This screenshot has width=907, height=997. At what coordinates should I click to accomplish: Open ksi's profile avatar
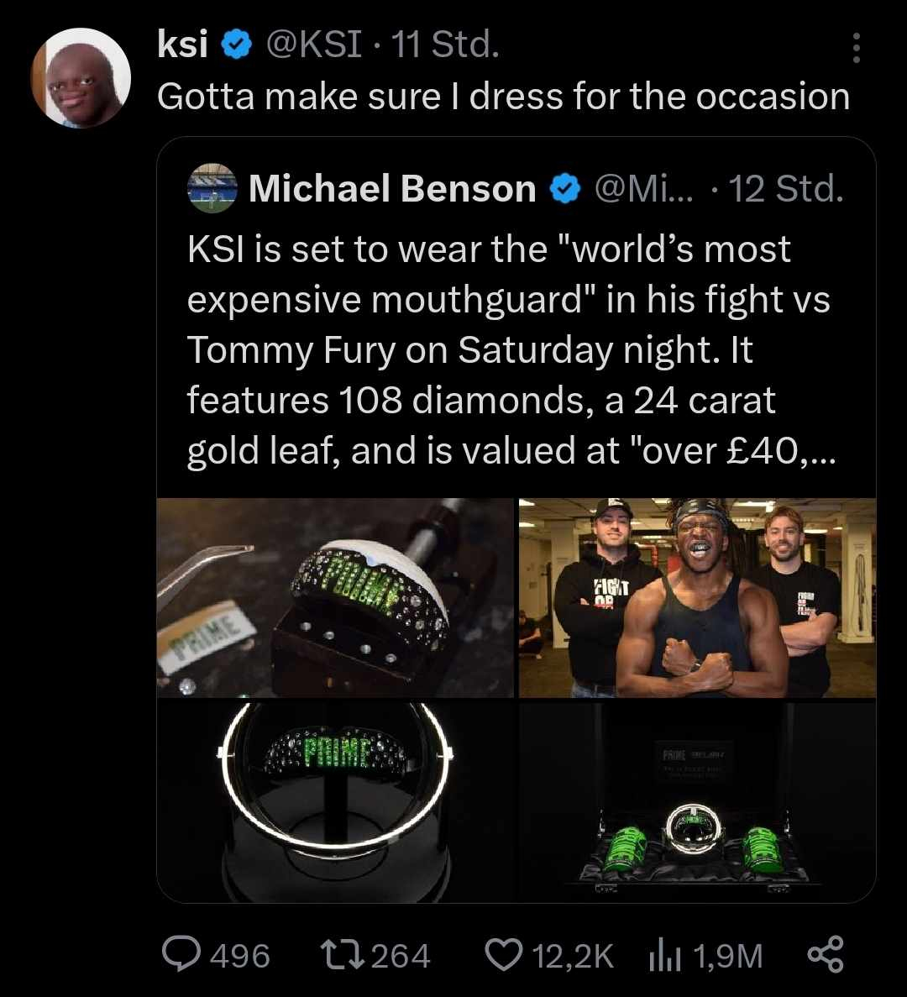pos(81,77)
